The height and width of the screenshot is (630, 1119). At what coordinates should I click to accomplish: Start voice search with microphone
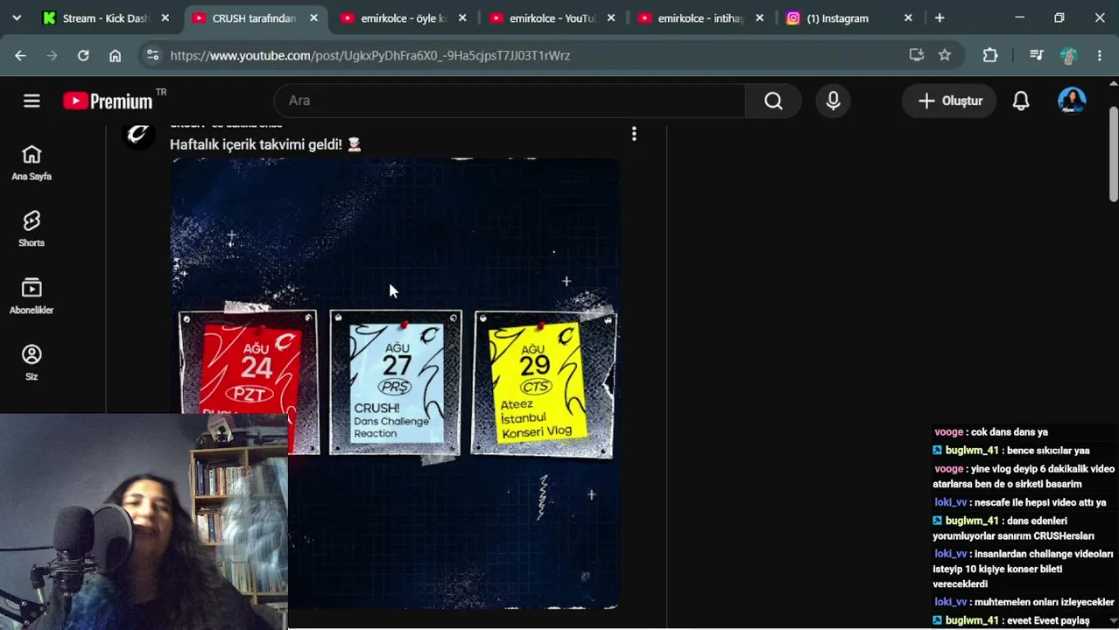pos(833,101)
